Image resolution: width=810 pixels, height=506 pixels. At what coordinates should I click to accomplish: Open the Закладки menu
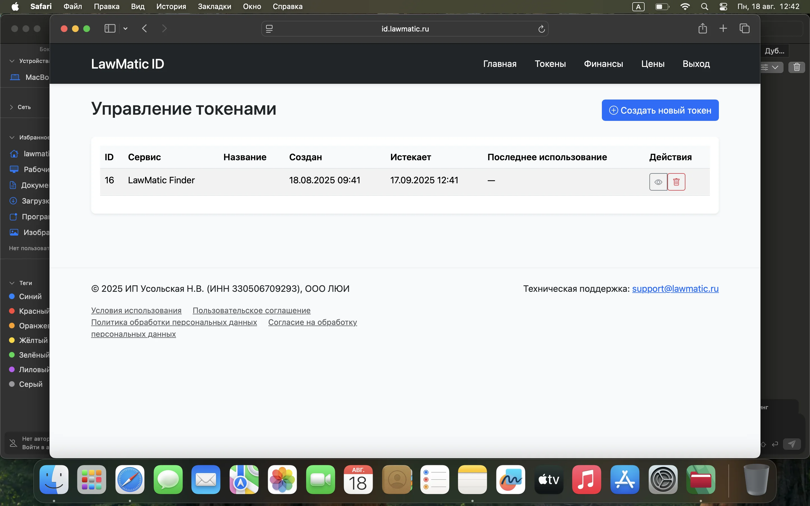pyautogui.click(x=214, y=6)
